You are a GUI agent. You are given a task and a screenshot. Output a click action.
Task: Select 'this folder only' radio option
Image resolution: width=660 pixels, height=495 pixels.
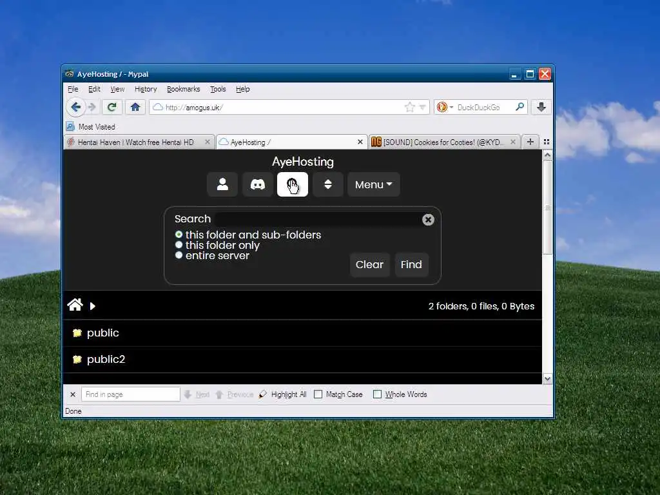pyautogui.click(x=179, y=244)
